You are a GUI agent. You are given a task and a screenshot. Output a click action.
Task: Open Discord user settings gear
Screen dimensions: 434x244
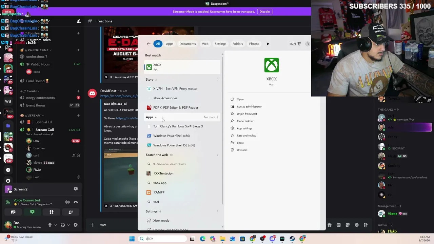pos(76,225)
